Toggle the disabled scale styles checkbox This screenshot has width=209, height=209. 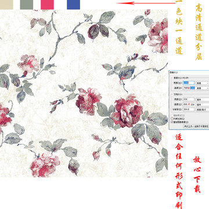point(172,116)
